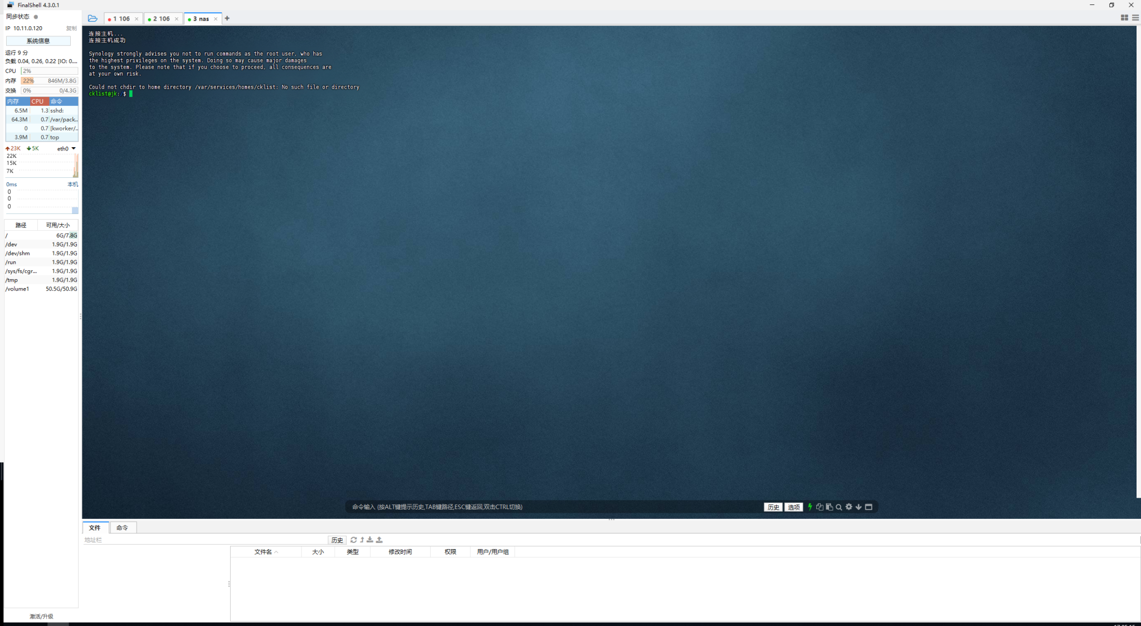The image size is (1141, 626).
Task: Switch to the 命令 tab
Action: [122, 527]
